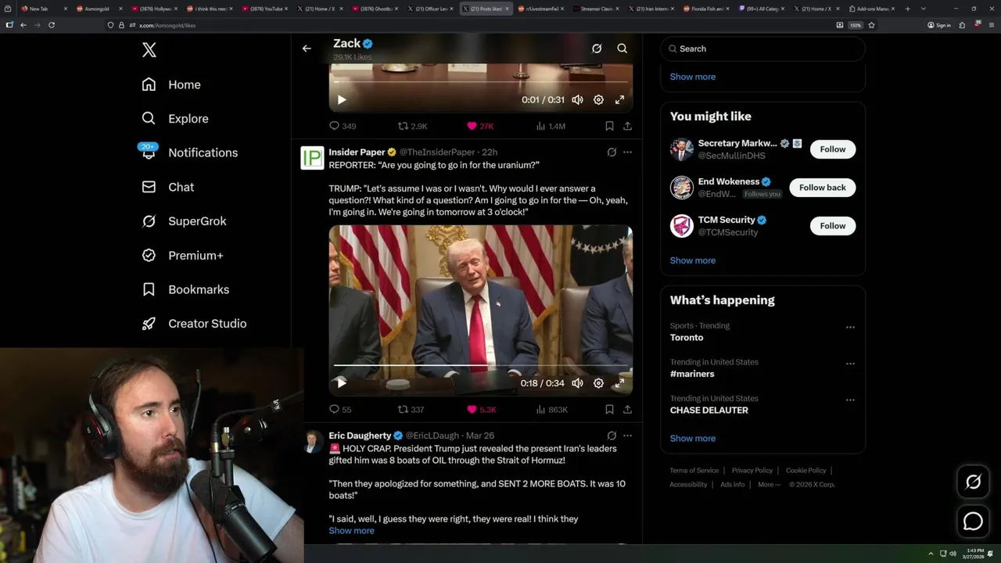This screenshot has height=563, width=1001.
Task: Open settings gear of top video
Action: coord(598,99)
